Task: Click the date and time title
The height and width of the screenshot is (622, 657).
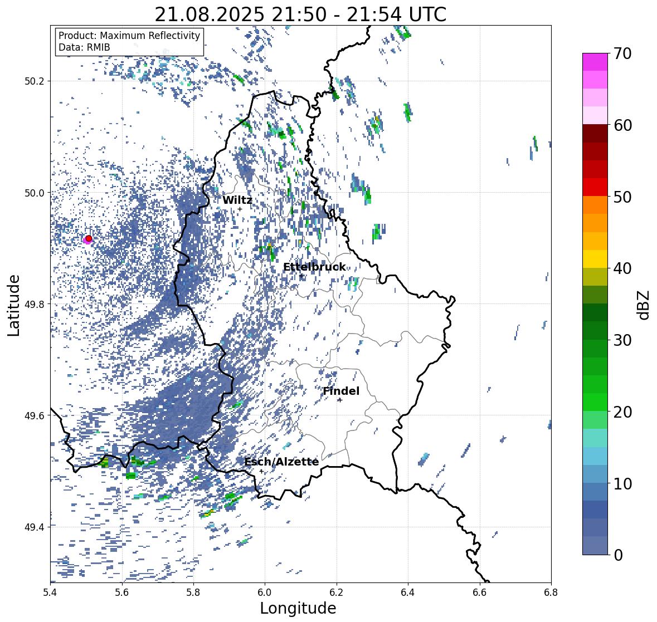Action: (x=300, y=14)
